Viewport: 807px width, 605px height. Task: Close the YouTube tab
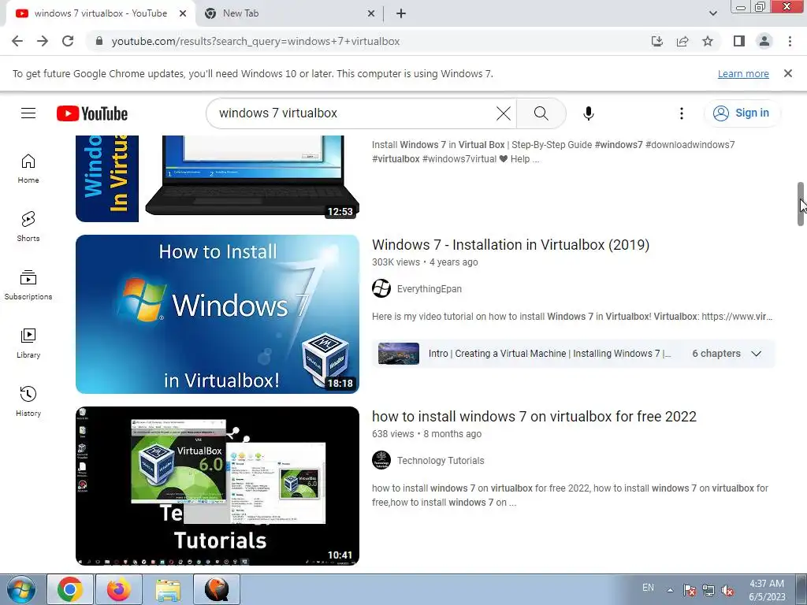point(183,14)
